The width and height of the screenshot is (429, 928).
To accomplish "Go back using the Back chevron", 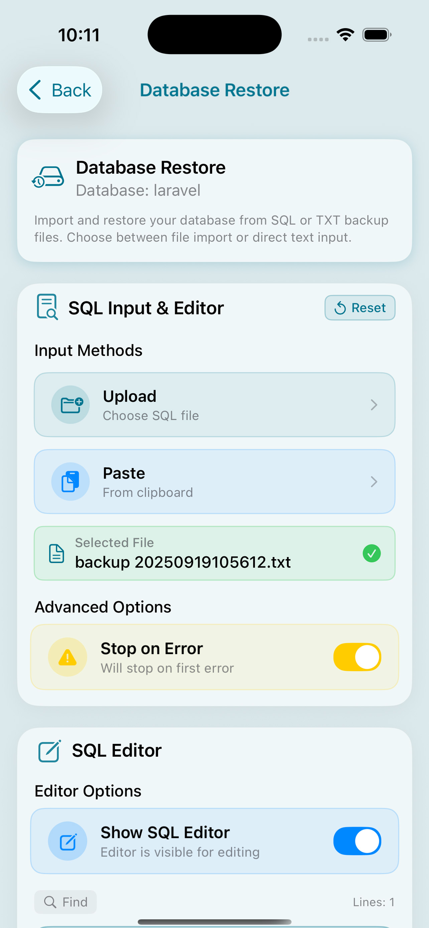I will pyautogui.click(x=35, y=90).
